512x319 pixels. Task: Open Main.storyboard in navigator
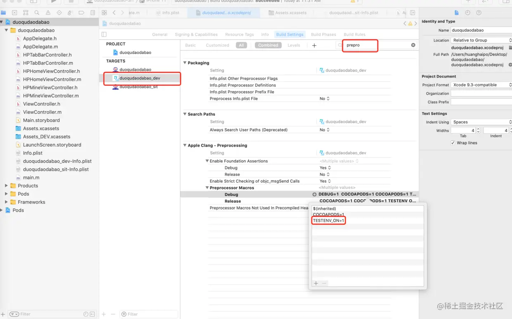point(41,120)
